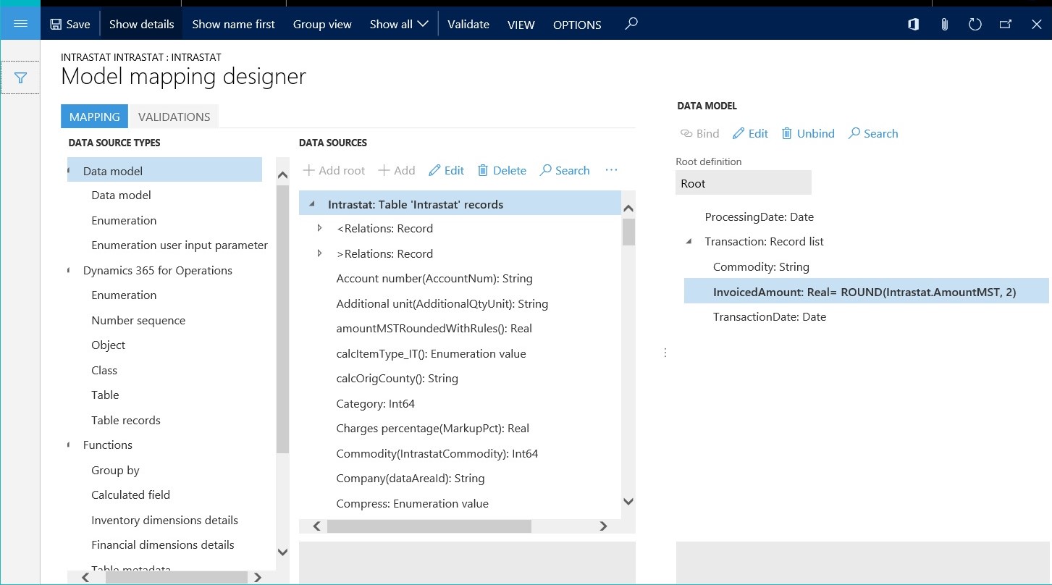
Task: Select Class data source type
Action: tap(104, 370)
